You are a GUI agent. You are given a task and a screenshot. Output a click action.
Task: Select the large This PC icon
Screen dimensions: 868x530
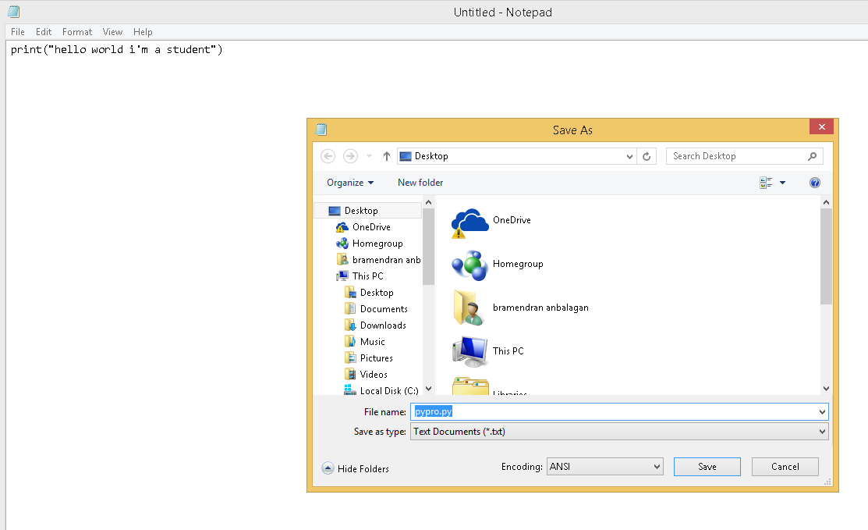(470, 352)
